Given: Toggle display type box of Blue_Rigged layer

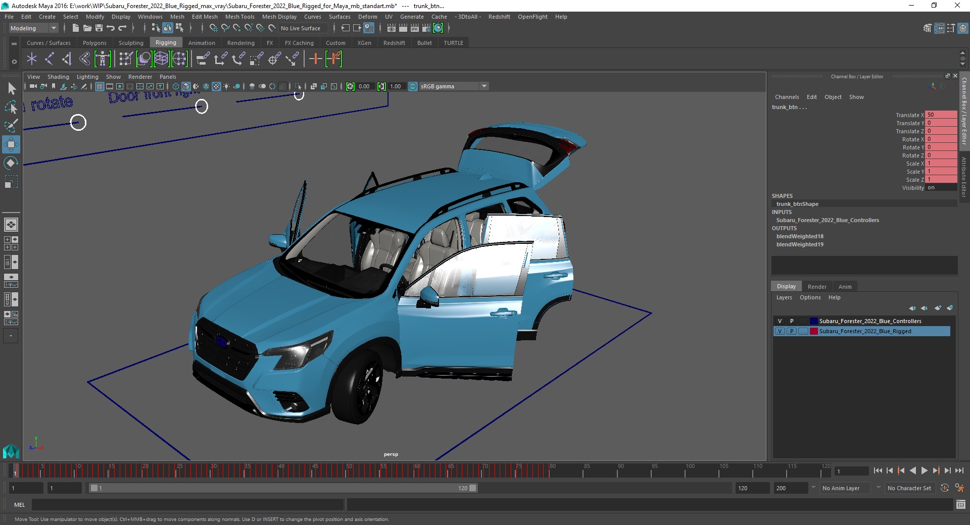Looking at the screenshot, I should click(803, 331).
